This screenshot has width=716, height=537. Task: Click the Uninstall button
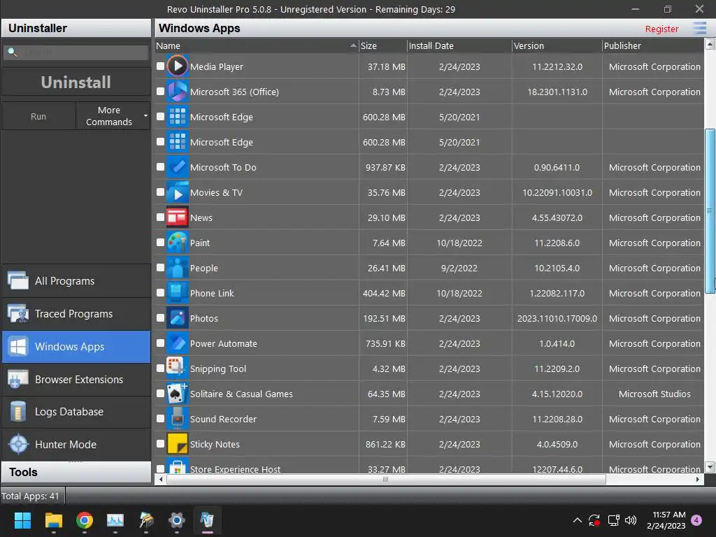tap(76, 83)
